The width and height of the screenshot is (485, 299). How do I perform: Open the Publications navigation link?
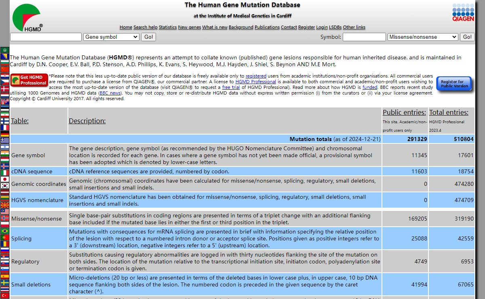tap(267, 27)
